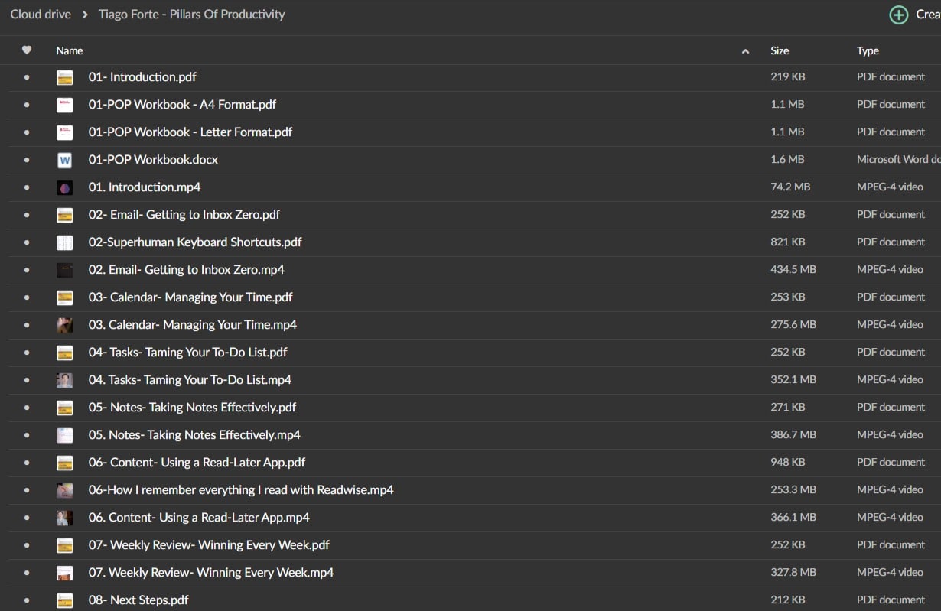Open 02. Email- Getting to Inbox Zero.mp4
Viewport: 941px width, 611px height.
point(186,270)
